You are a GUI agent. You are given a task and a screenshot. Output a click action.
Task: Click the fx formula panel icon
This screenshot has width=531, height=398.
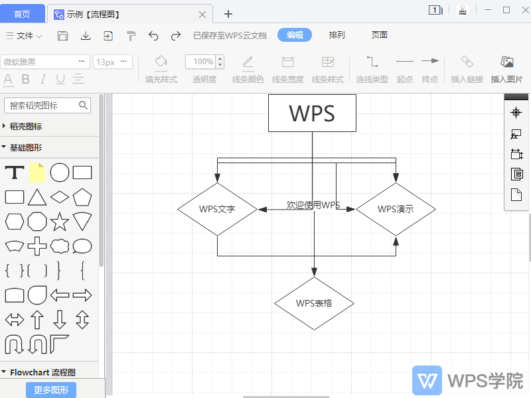tap(516, 134)
